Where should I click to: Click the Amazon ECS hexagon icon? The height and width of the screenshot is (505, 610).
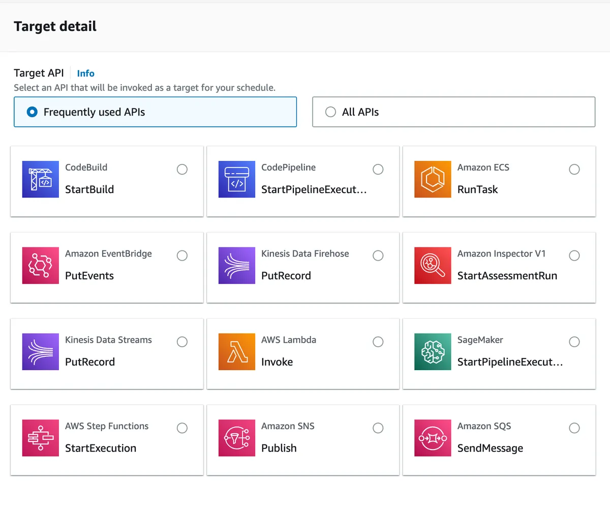433,179
